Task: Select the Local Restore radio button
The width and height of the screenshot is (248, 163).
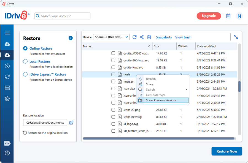Action: 25,61
